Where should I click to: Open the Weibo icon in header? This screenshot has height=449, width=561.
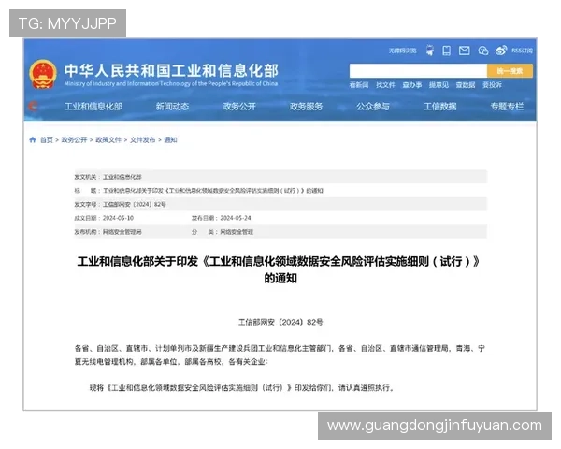(501, 51)
